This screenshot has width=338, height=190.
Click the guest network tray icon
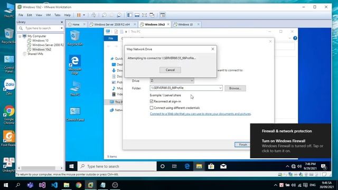pos(294,166)
